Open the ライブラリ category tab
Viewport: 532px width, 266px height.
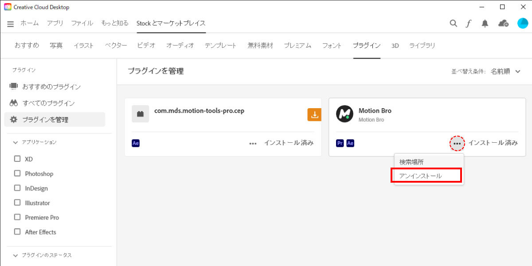[x=422, y=45]
